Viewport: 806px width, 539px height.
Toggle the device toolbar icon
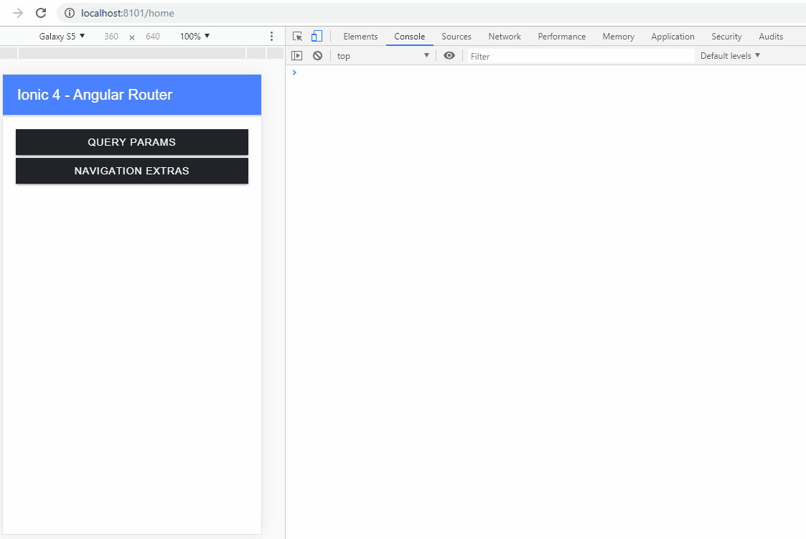tap(317, 36)
